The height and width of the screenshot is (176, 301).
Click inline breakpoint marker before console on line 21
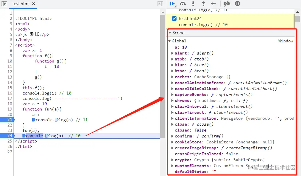point(34,120)
